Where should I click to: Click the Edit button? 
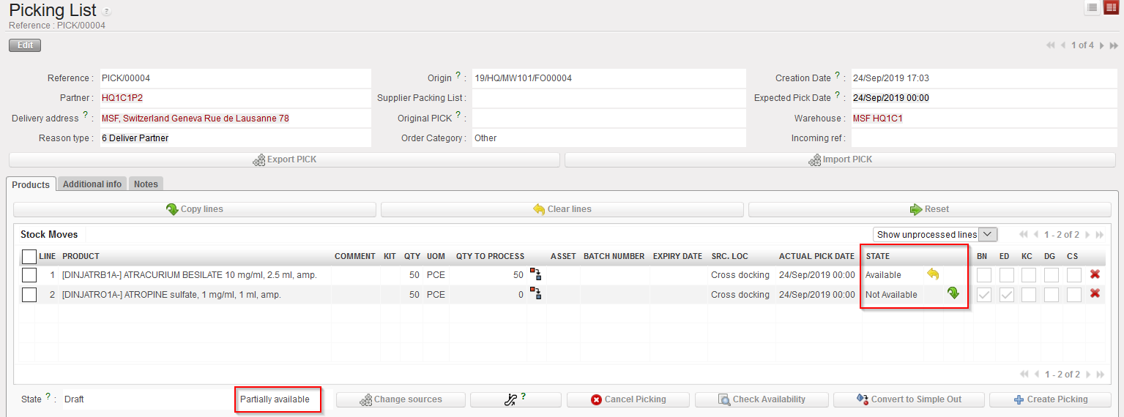click(25, 45)
